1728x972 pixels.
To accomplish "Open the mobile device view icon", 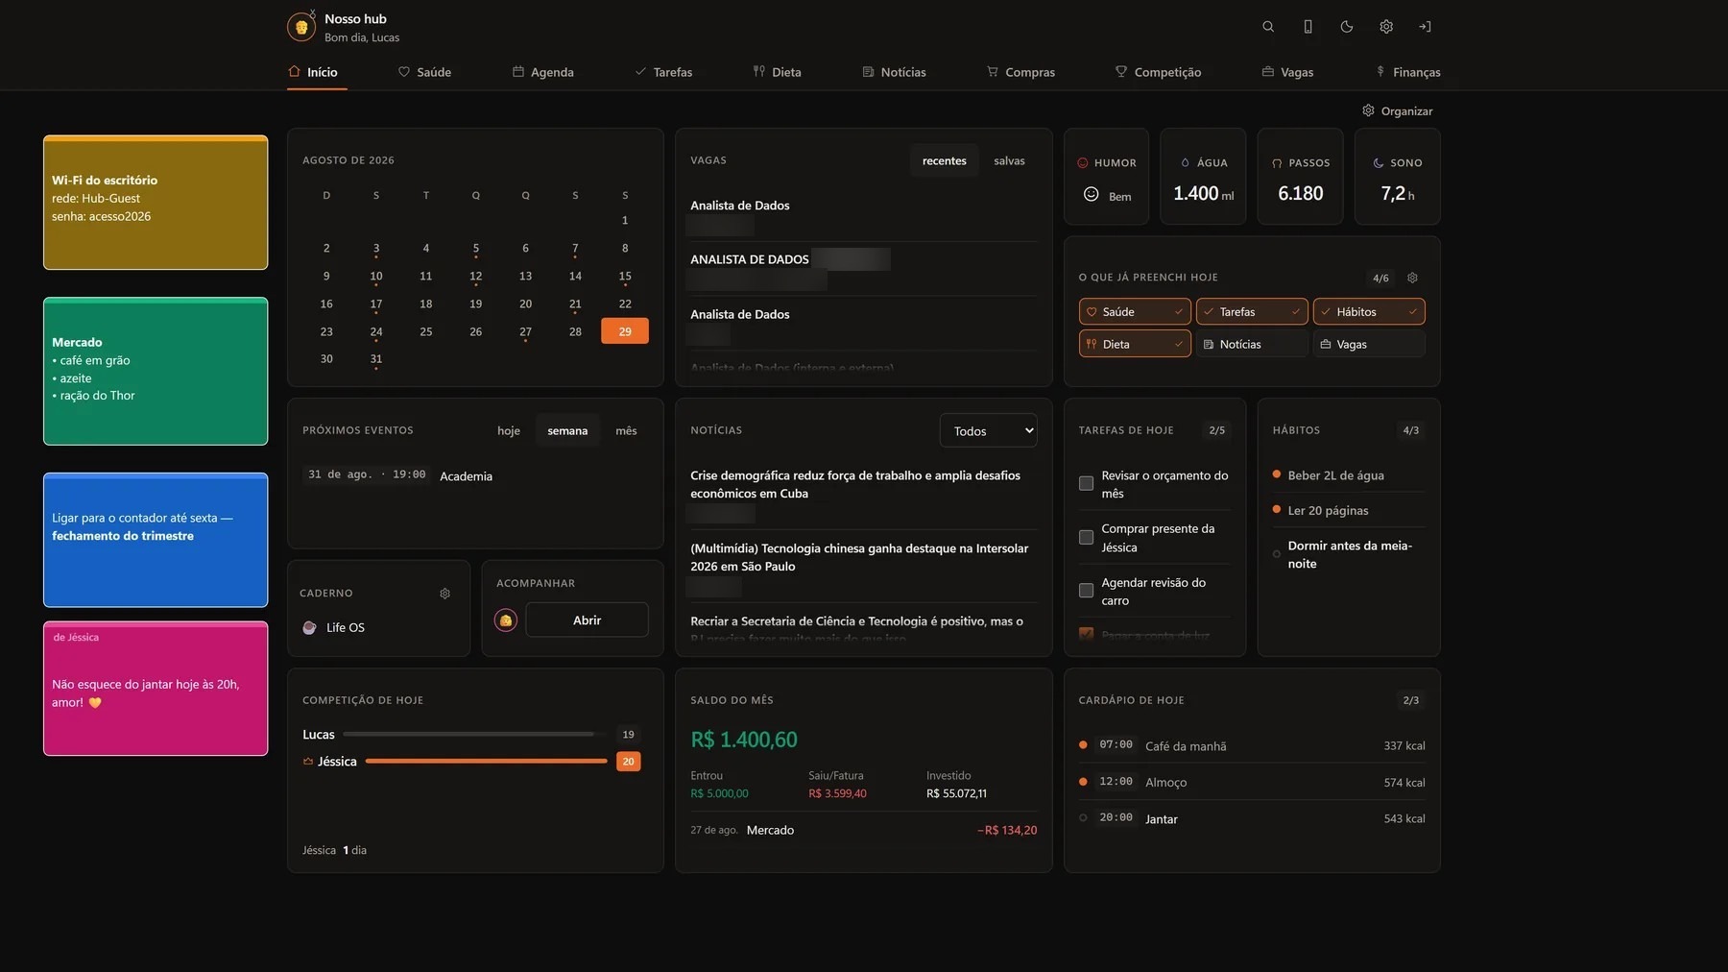I will [x=1308, y=27].
